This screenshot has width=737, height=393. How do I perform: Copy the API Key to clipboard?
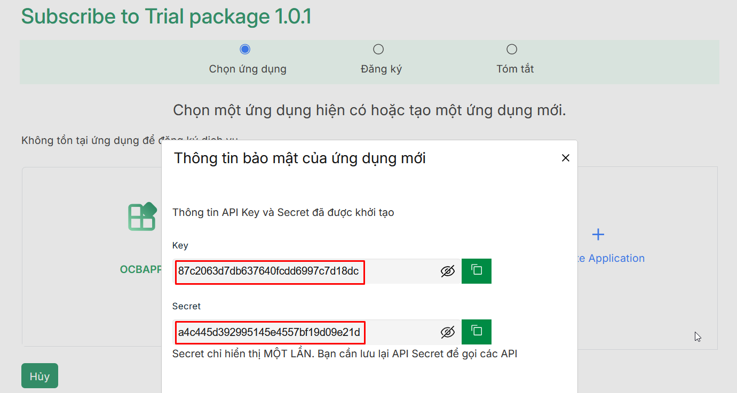tap(476, 271)
